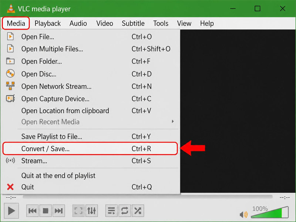This screenshot has height=222, width=296.
Task: Expand Open Recent Media submenu arrow
Action: click(173, 121)
